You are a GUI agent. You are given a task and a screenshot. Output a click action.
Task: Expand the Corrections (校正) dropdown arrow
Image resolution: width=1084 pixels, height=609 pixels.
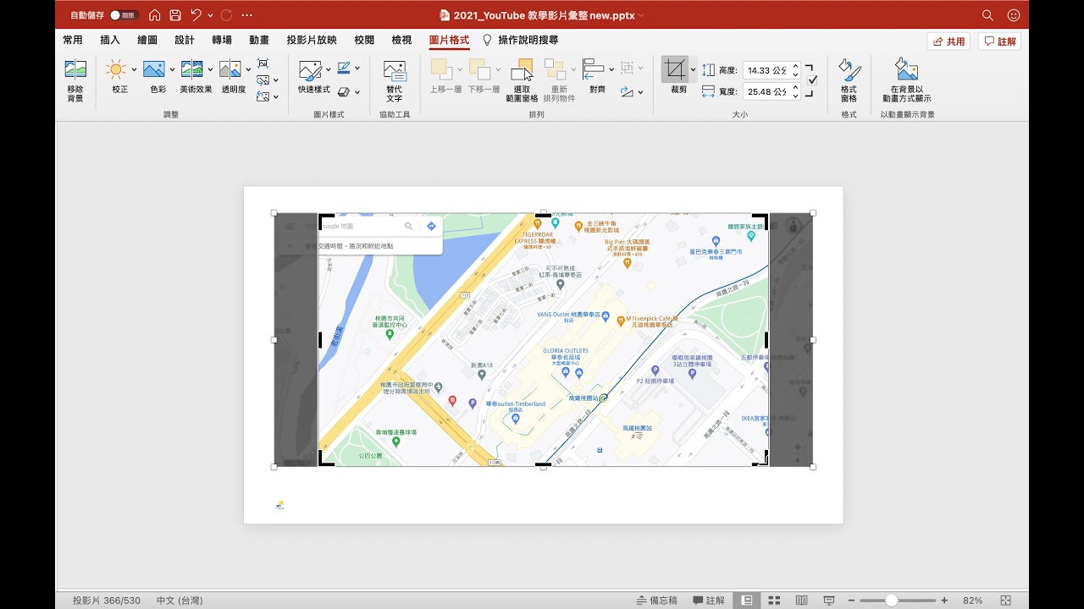click(134, 69)
